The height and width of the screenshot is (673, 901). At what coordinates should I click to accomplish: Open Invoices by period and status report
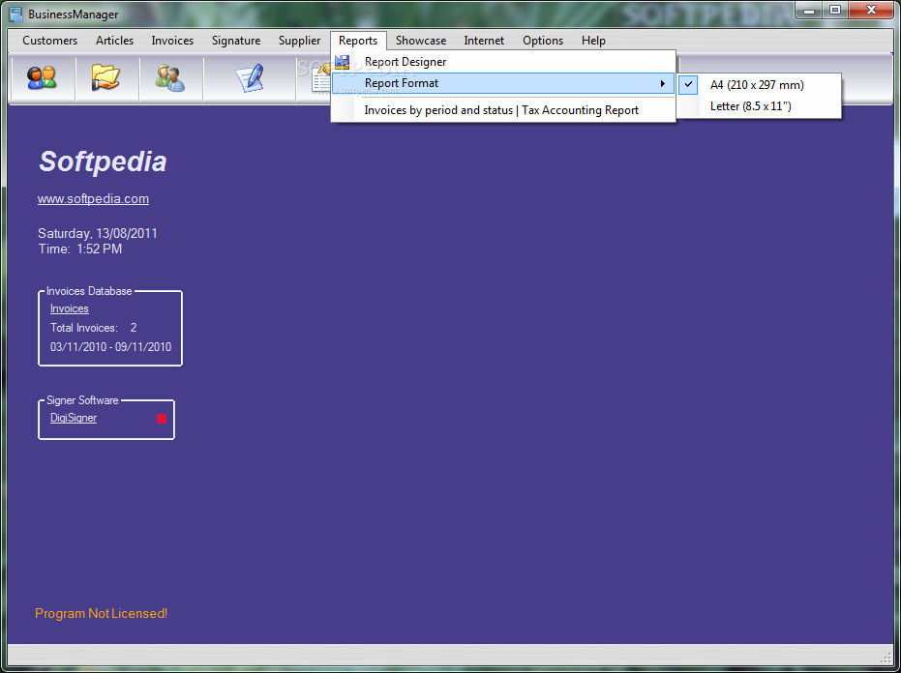click(x=503, y=110)
